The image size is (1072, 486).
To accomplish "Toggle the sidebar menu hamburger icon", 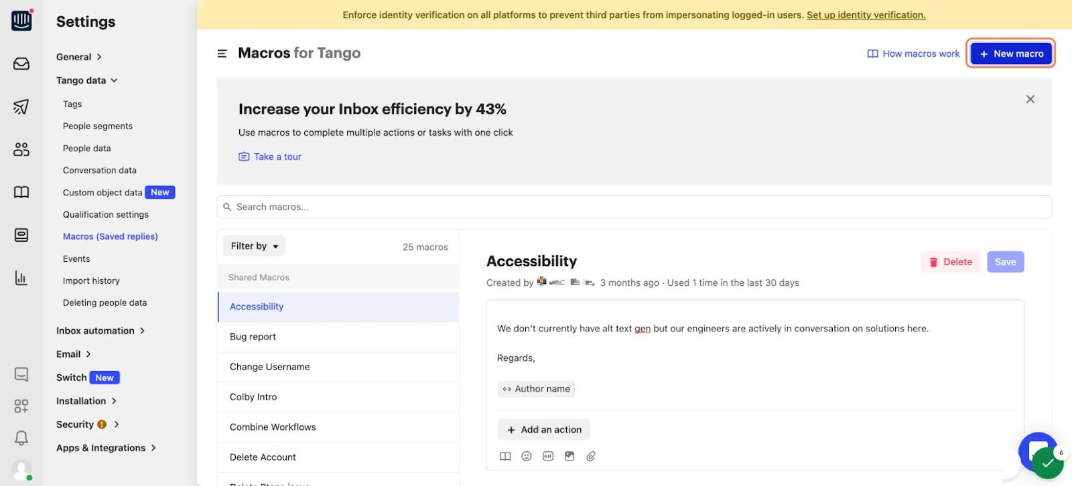I will (x=222, y=54).
